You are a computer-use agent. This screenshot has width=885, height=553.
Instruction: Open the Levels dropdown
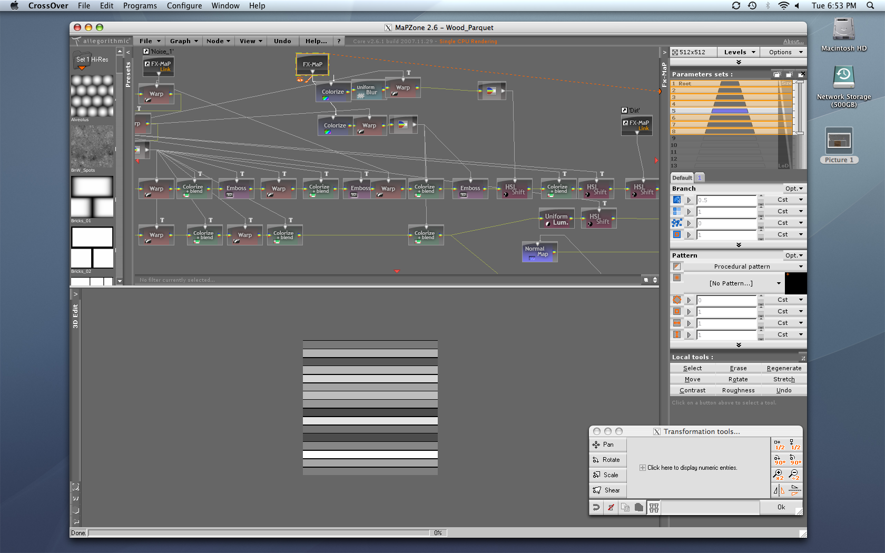click(x=739, y=52)
